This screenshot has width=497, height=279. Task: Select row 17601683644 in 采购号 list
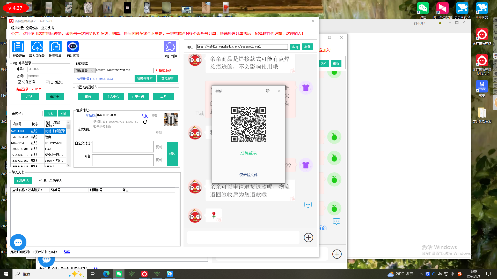coord(39,137)
